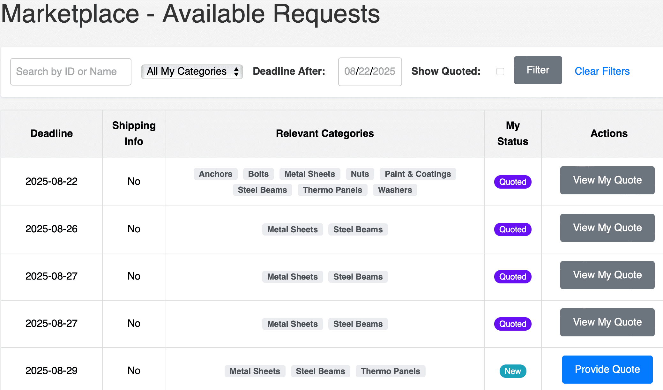Click the Clear Filters link
The image size is (663, 390).
602,71
